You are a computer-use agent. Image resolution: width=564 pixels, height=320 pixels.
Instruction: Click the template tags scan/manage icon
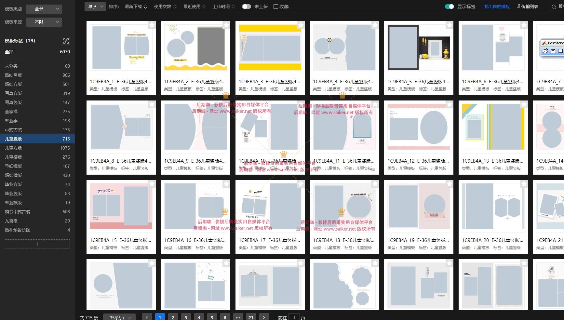click(x=66, y=41)
